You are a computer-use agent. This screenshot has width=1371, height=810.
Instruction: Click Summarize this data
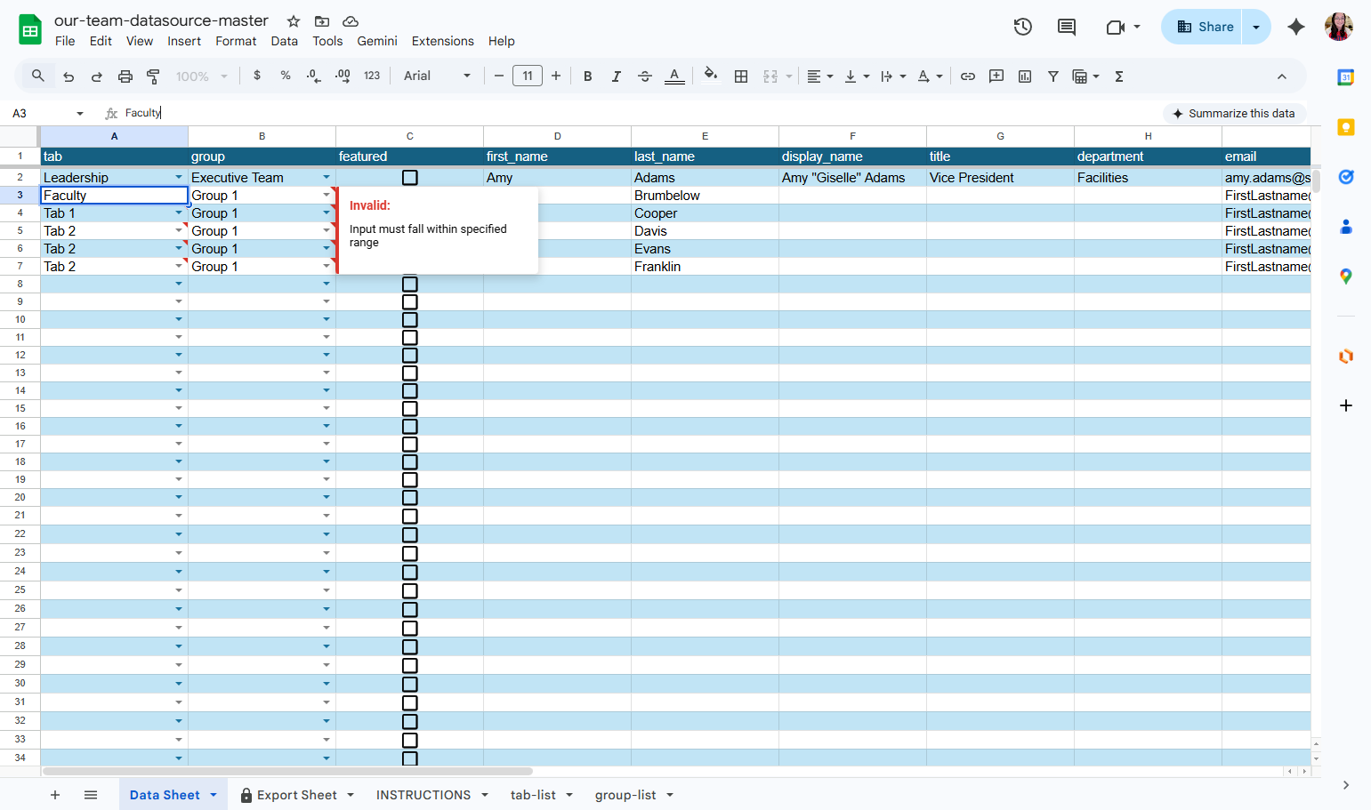1234,114
